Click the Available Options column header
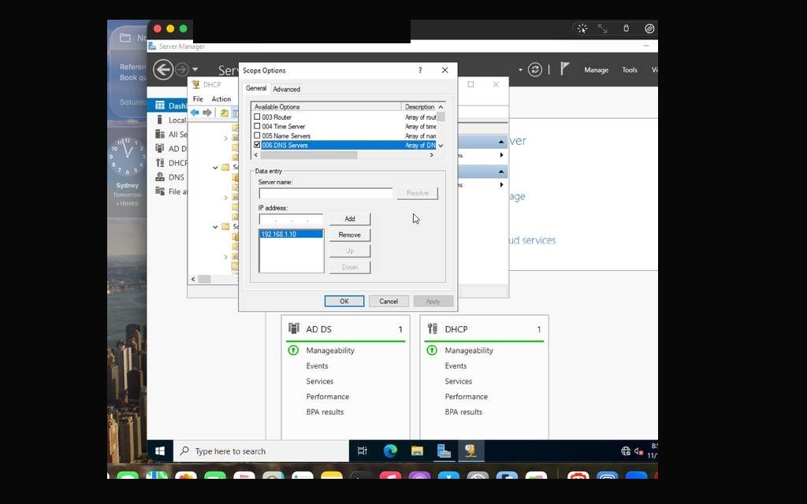 (x=326, y=107)
